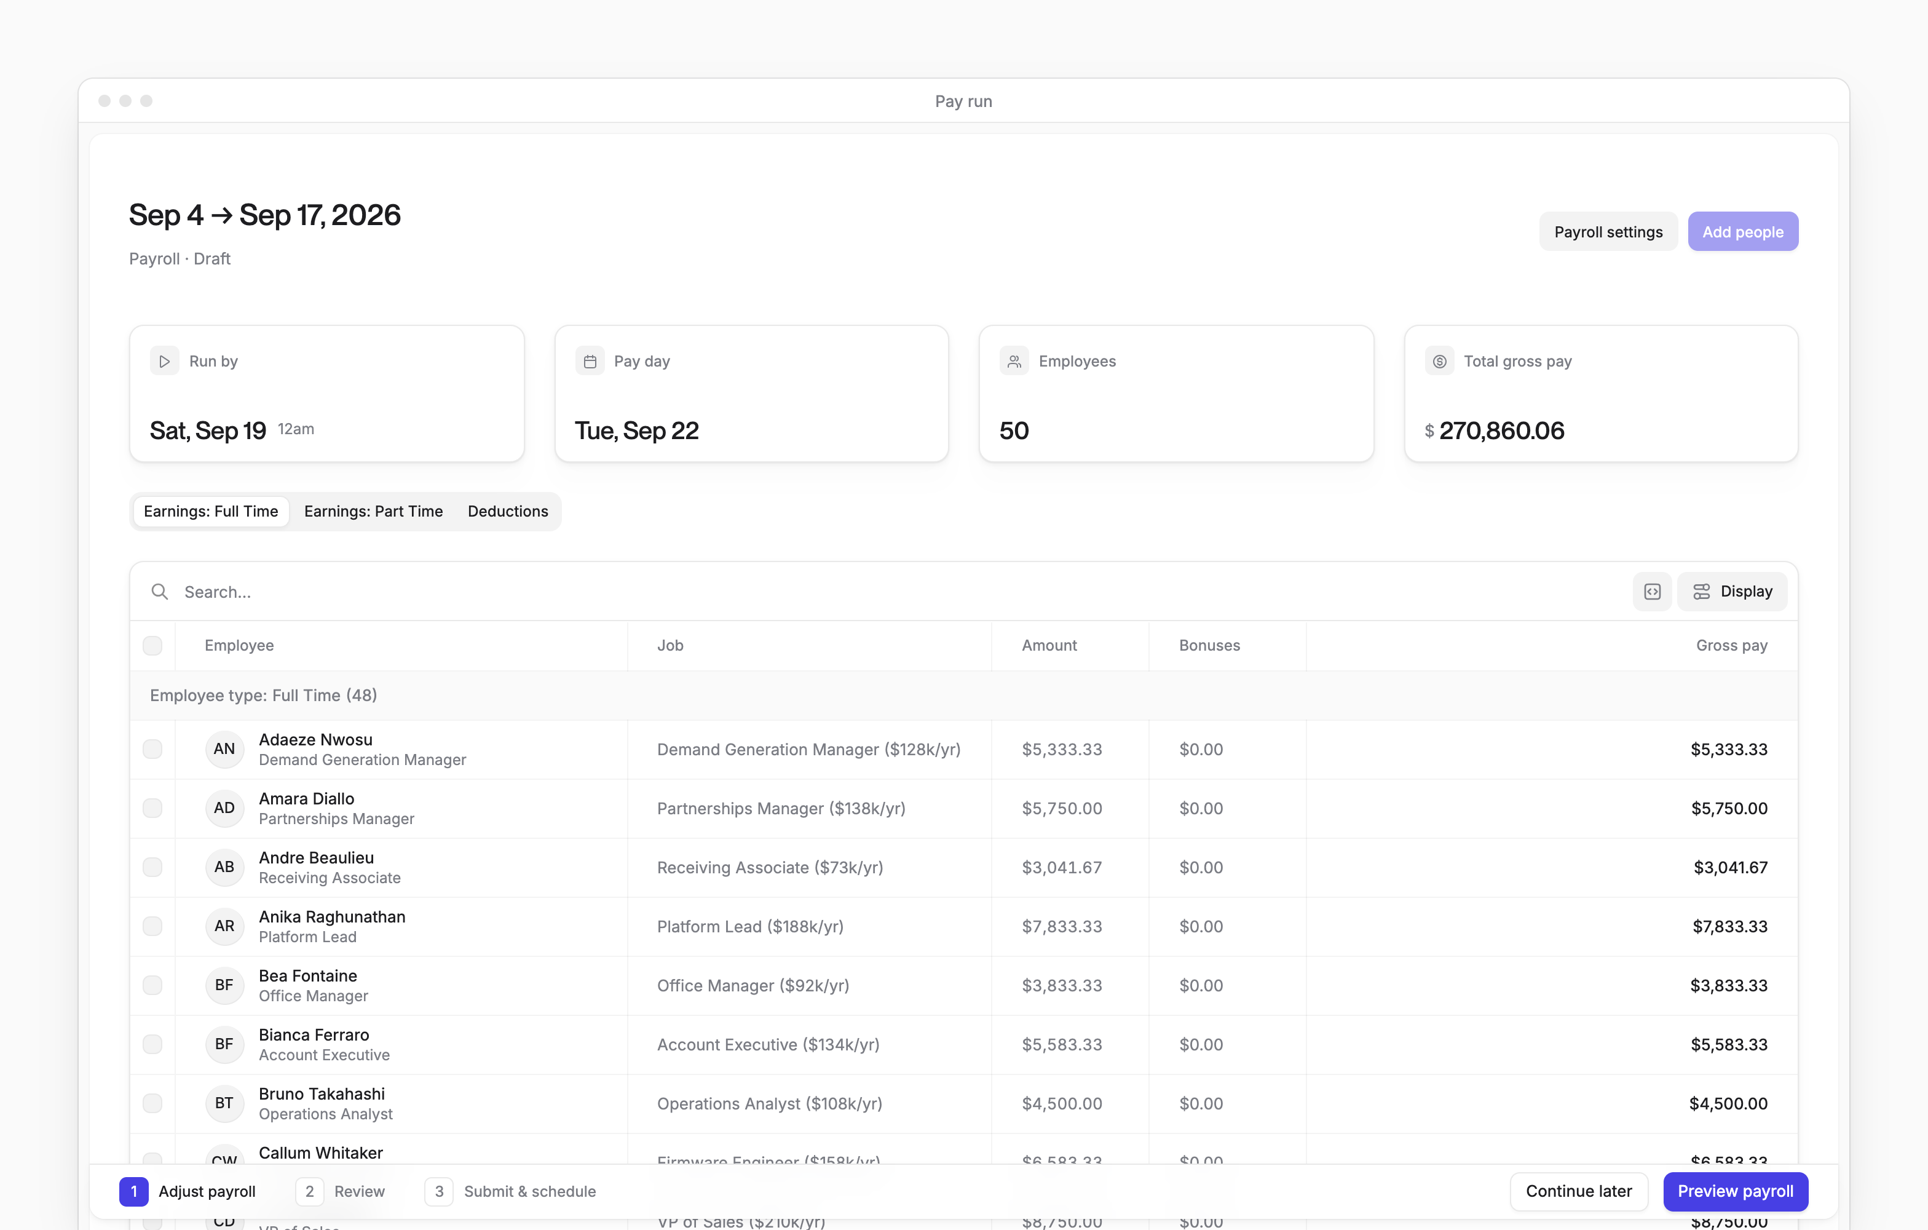Click Bea Fontaine's BF avatar
The height and width of the screenshot is (1230, 1928).
tap(224, 986)
